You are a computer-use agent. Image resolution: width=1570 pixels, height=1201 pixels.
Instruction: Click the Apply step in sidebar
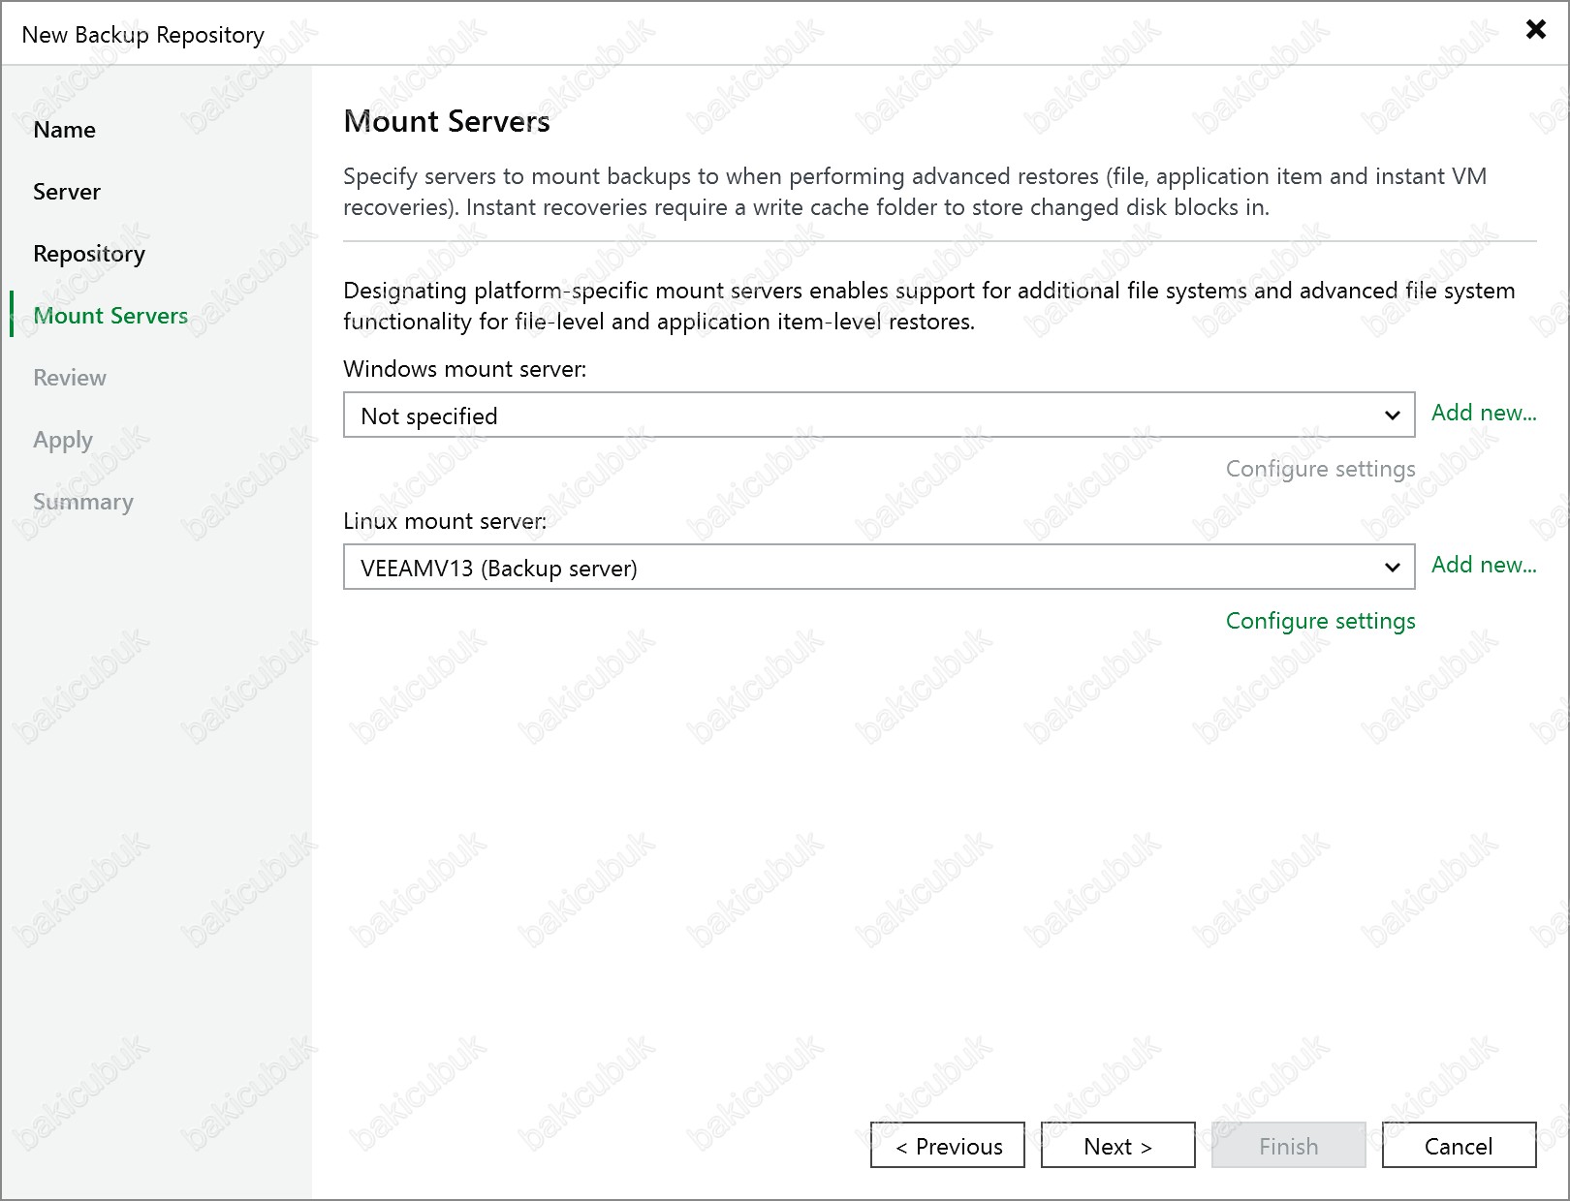pos(63,440)
